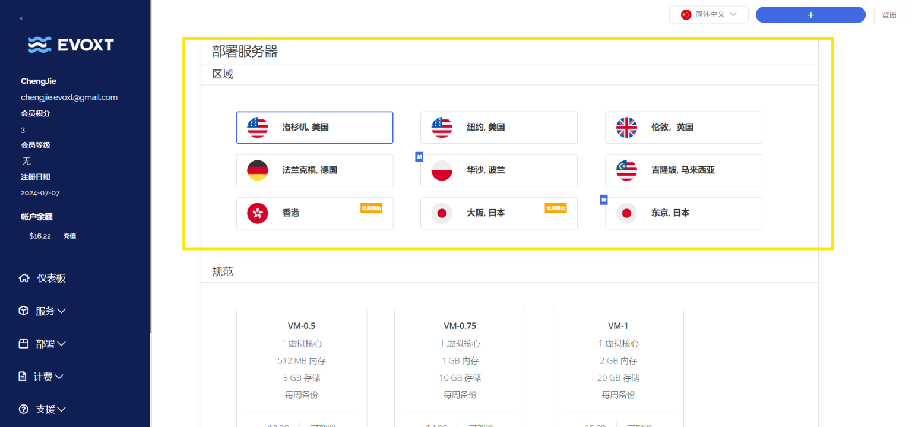The image size is (912, 427).
Task: Expand the 计费 menu item
Action: tap(48, 377)
